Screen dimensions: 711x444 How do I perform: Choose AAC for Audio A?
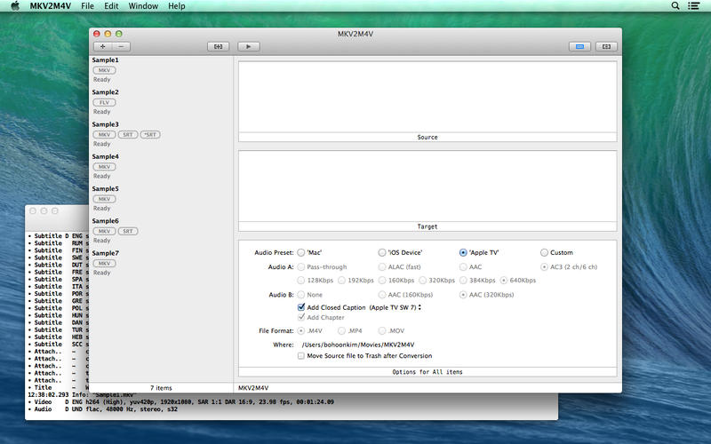[x=463, y=267]
